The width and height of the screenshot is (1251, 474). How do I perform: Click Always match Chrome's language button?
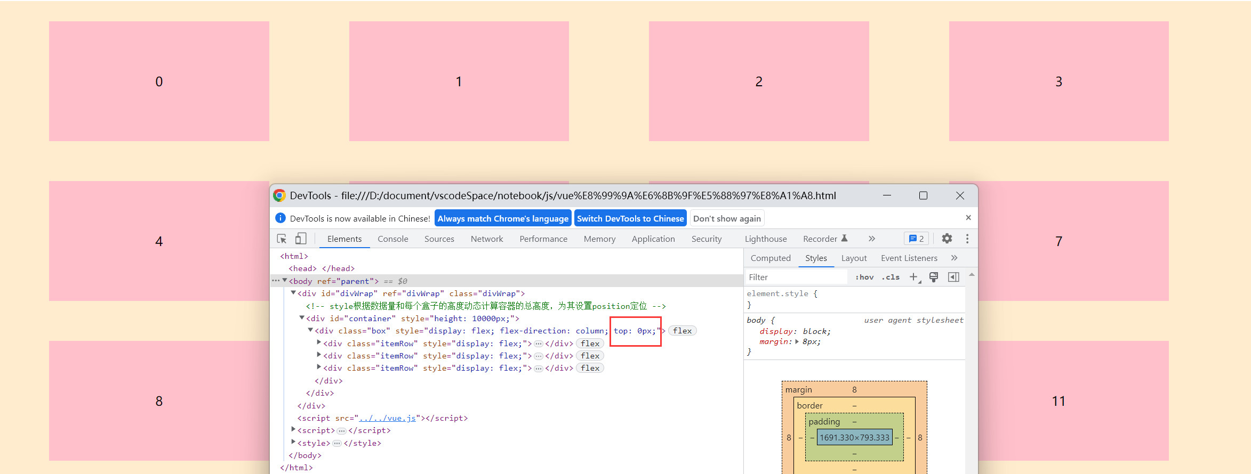click(503, 218)
